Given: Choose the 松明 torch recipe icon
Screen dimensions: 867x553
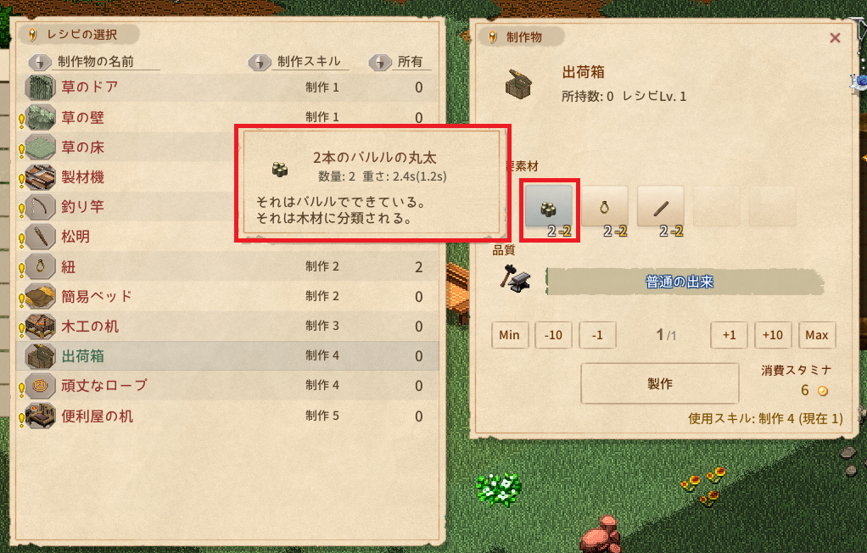Looking at the screenshot, I should (41, 237).
